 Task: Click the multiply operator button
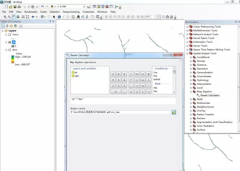pos(131,80)
